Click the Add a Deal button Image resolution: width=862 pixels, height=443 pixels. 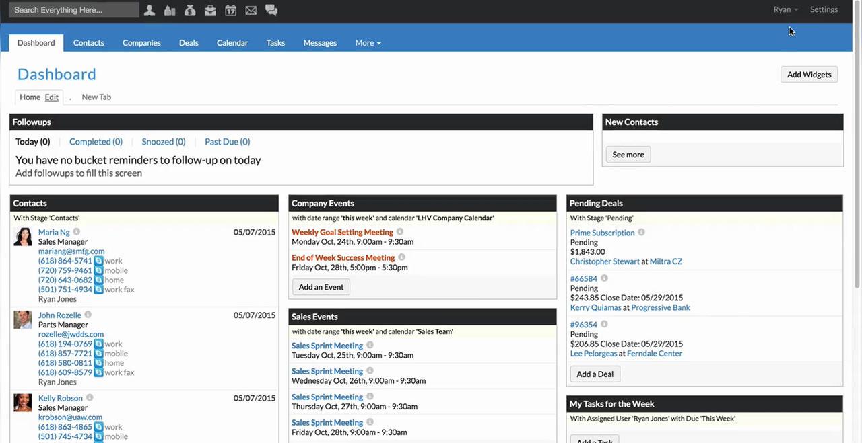click(595, 374)
